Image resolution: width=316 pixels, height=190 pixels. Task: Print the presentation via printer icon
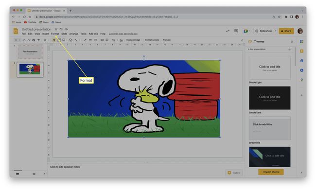34,40
